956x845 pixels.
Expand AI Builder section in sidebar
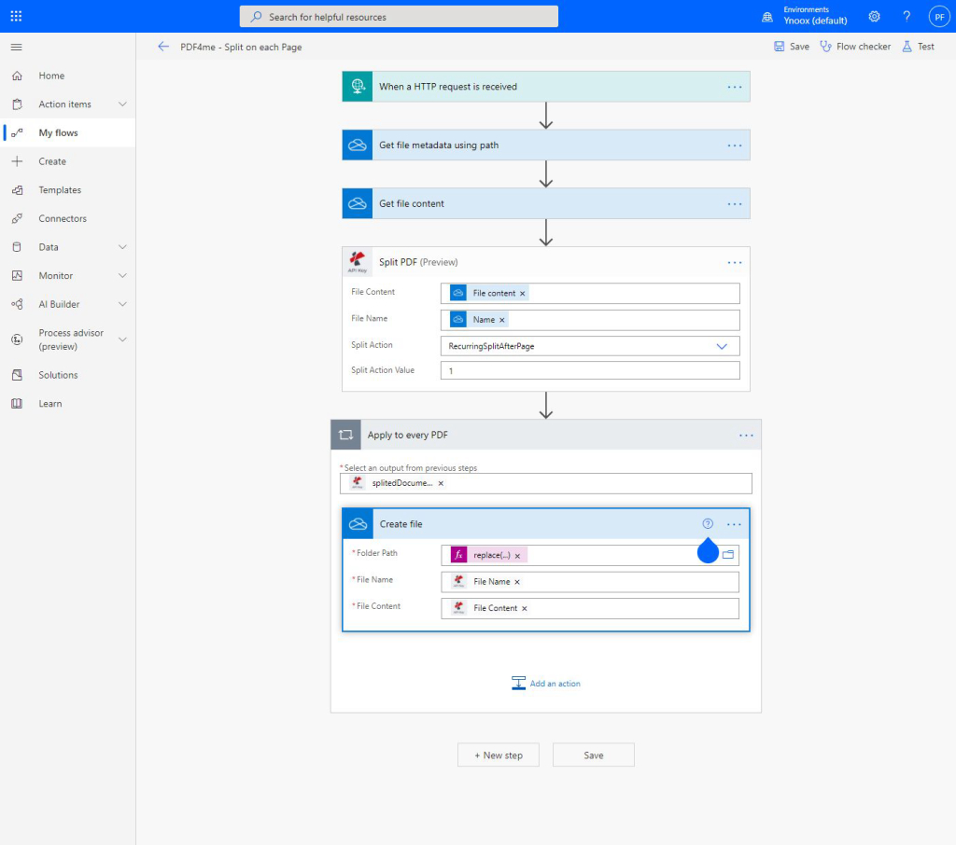pyautogui.click(x=122, y=304)
